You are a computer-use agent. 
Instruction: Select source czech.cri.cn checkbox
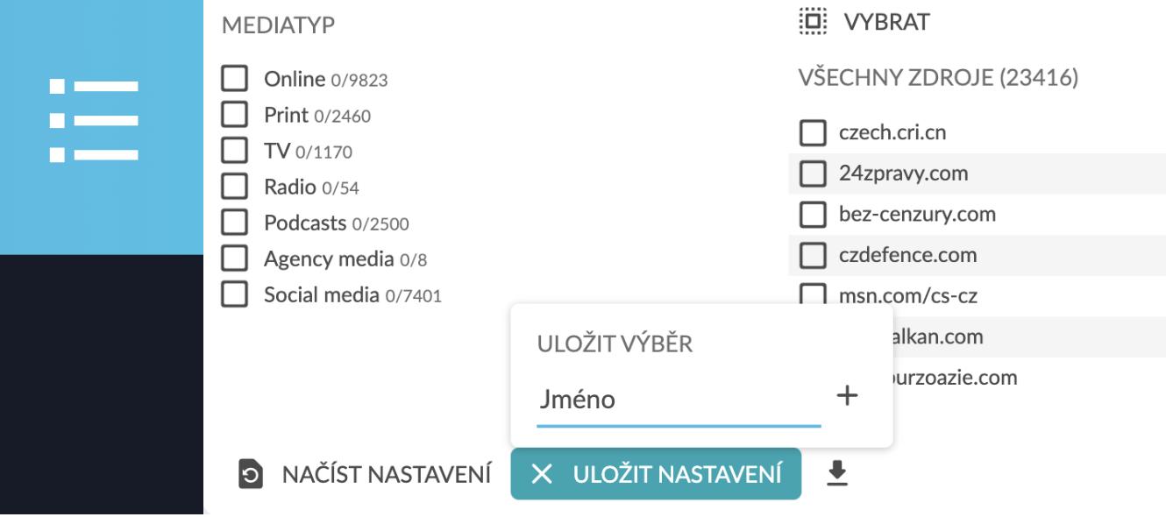814,133
